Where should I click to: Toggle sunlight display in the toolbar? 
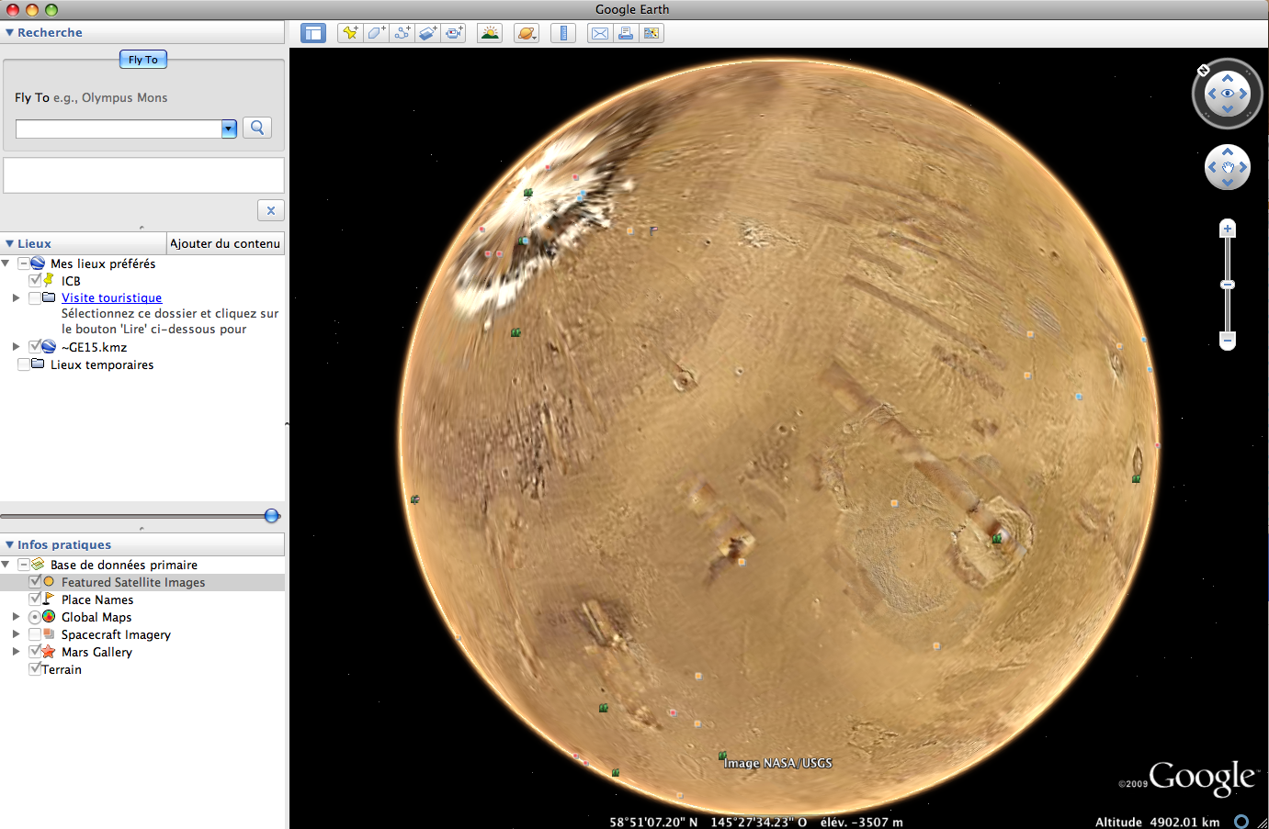pyautogui.click(x=490, y=33)
